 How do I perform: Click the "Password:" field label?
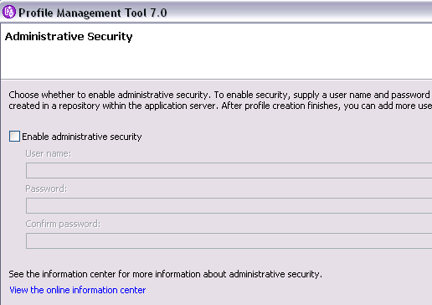tap(46, 189)
